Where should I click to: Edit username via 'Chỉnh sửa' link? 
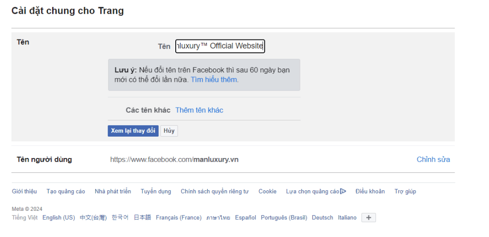point(433,159)
